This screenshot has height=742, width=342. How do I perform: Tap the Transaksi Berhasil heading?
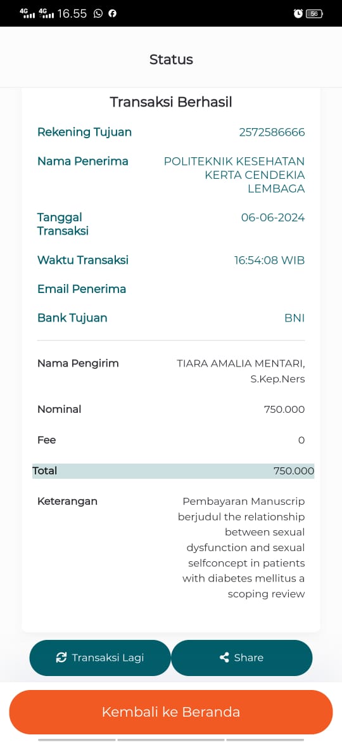pos(171,101)
